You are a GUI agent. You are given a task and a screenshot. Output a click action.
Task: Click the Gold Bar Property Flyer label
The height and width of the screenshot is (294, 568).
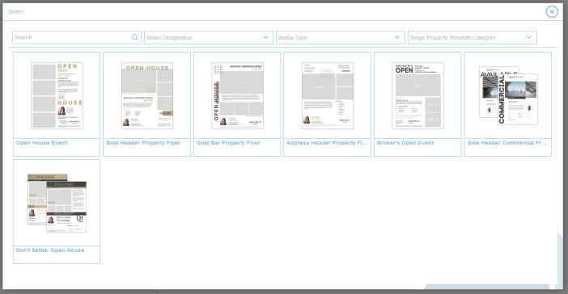tap(228, 143)
